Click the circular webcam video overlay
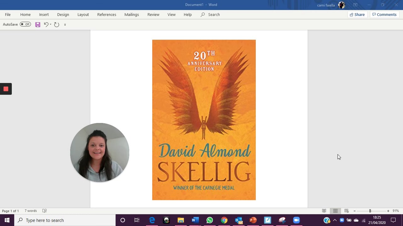 100,152
